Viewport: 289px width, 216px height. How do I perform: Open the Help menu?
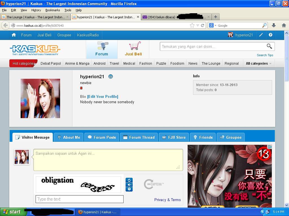[x=79, y=10]
